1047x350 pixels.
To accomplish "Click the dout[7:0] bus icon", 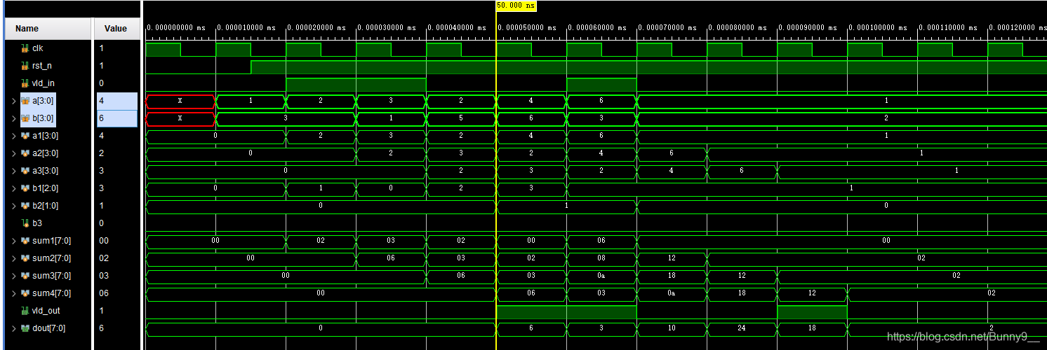I will point(25,328).
